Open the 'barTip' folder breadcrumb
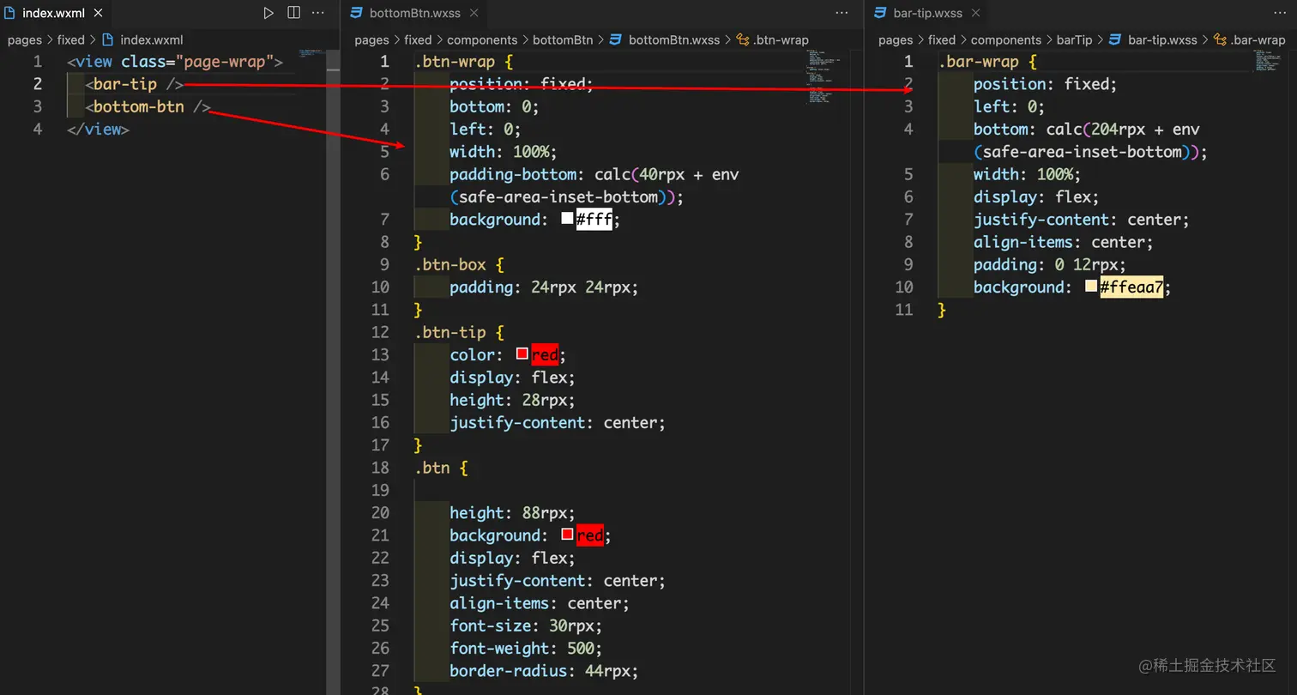The width and height of the screenshot is (1297, 695). point(1075,39)
